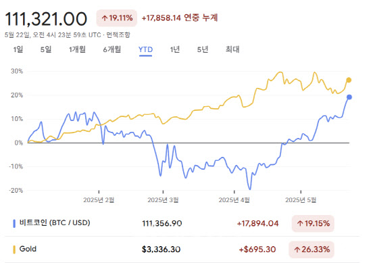This screenshot has height=263, width=373.
Task: Switch to the 1년 range
Action: click(x=175, y=49)
